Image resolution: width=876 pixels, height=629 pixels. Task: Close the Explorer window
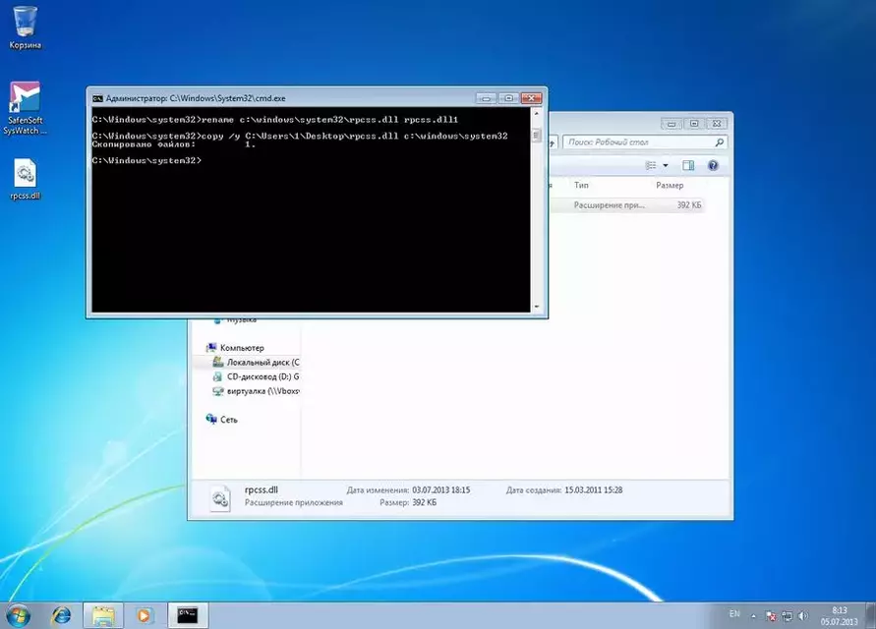717,124
